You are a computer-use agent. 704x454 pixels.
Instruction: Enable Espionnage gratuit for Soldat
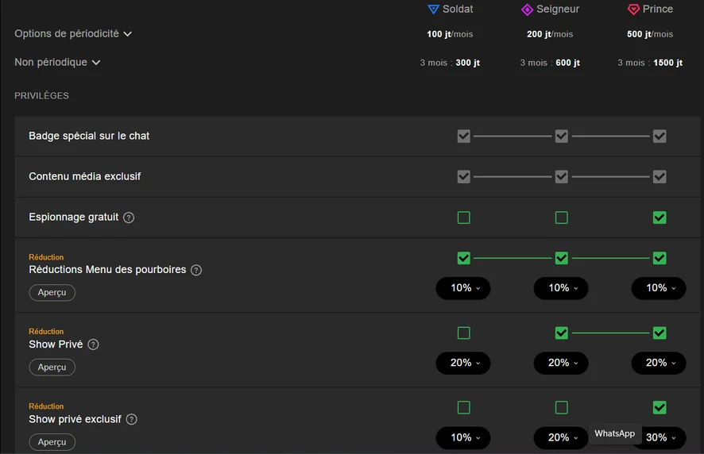[x=464, y=217]
